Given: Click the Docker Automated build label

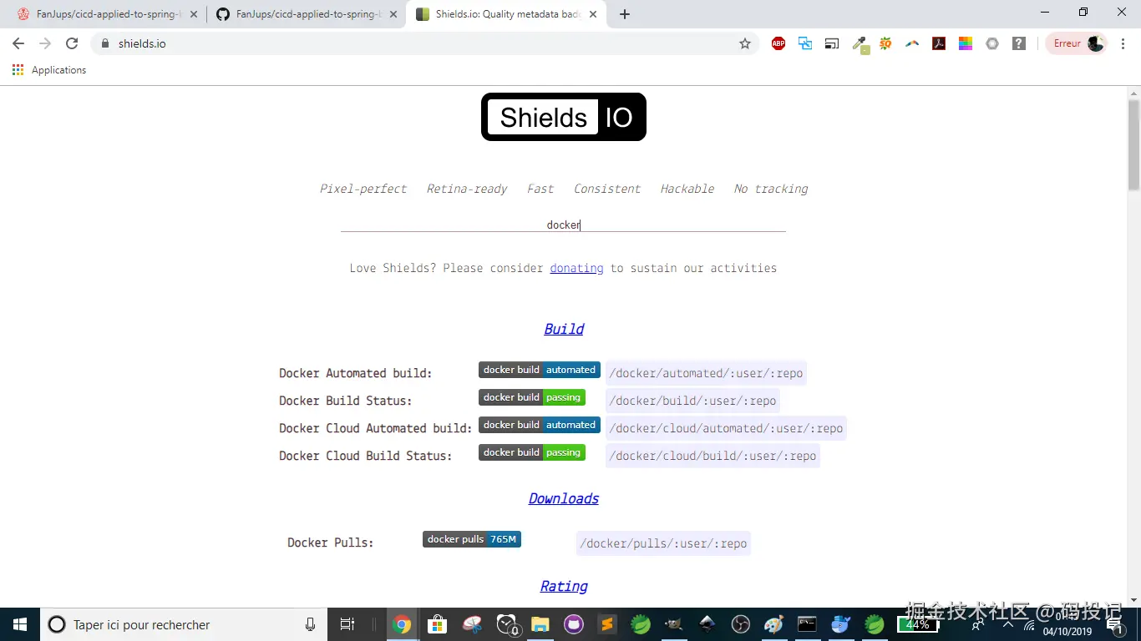Looking at the screenshot, I should point(356,373).
